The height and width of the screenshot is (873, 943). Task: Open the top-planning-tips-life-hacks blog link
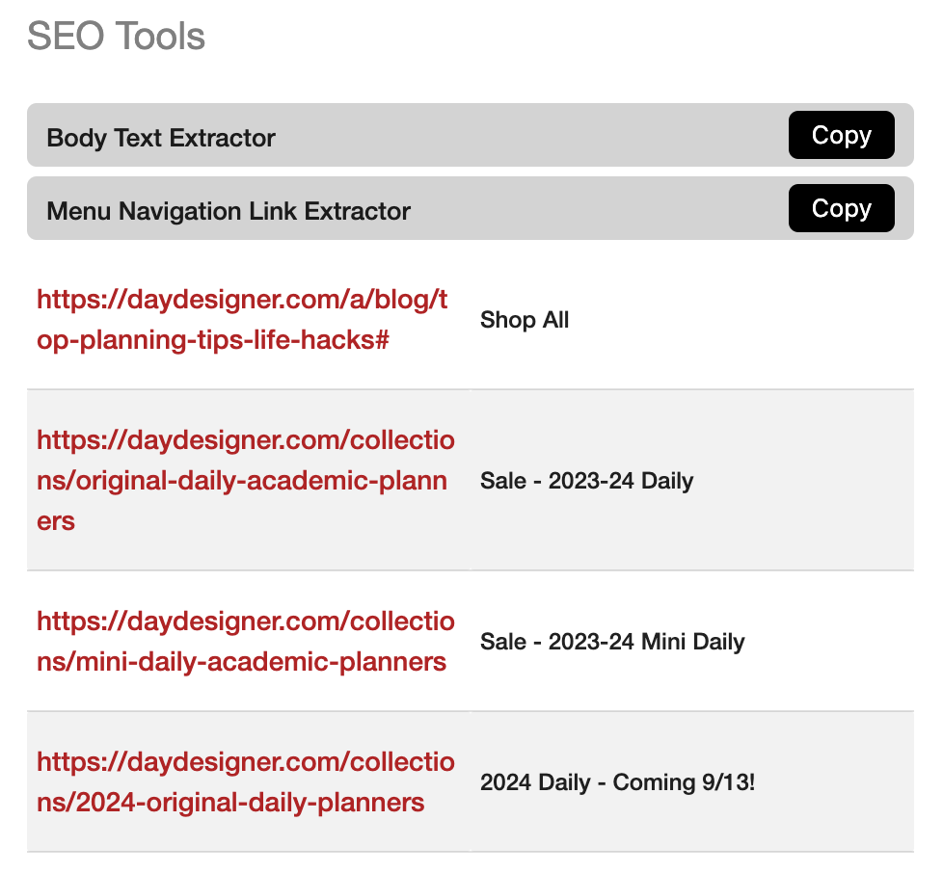click(242, 320)
